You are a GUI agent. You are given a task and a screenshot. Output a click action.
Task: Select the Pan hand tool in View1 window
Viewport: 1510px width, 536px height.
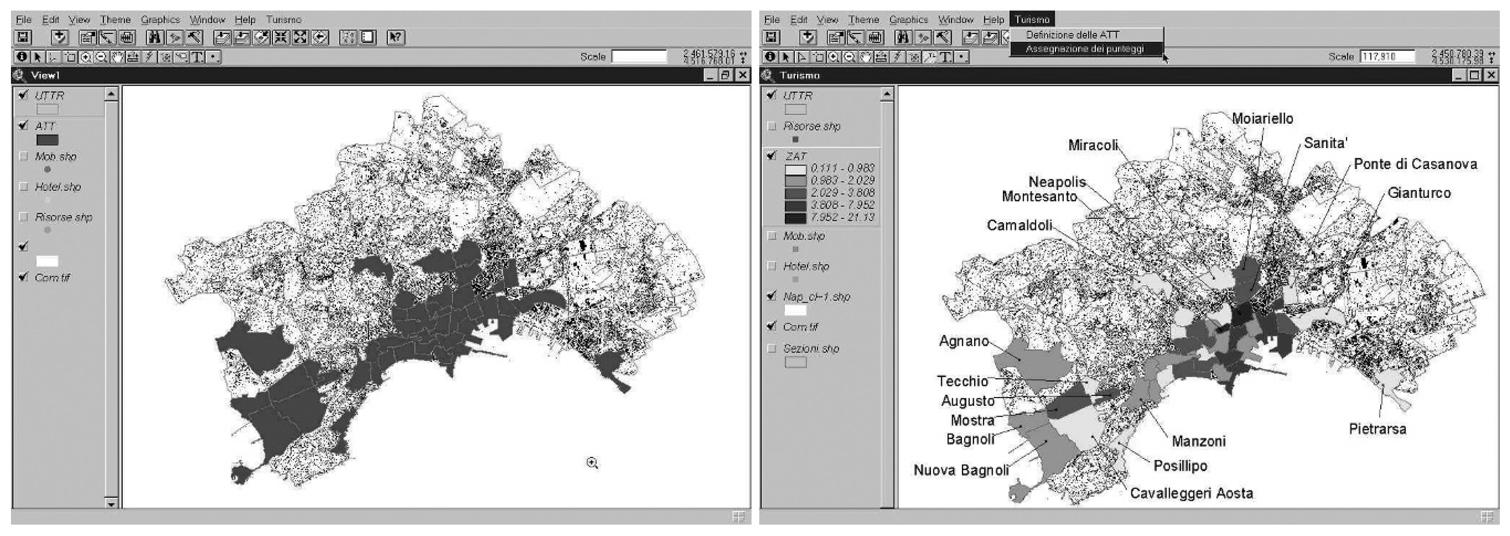click(x=117, y=57)
